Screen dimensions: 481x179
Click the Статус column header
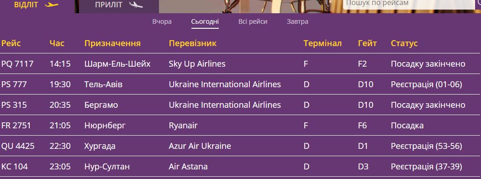[x=404, y=43]
